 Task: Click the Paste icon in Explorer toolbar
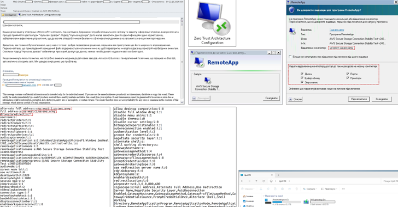(x=275, y=189)
